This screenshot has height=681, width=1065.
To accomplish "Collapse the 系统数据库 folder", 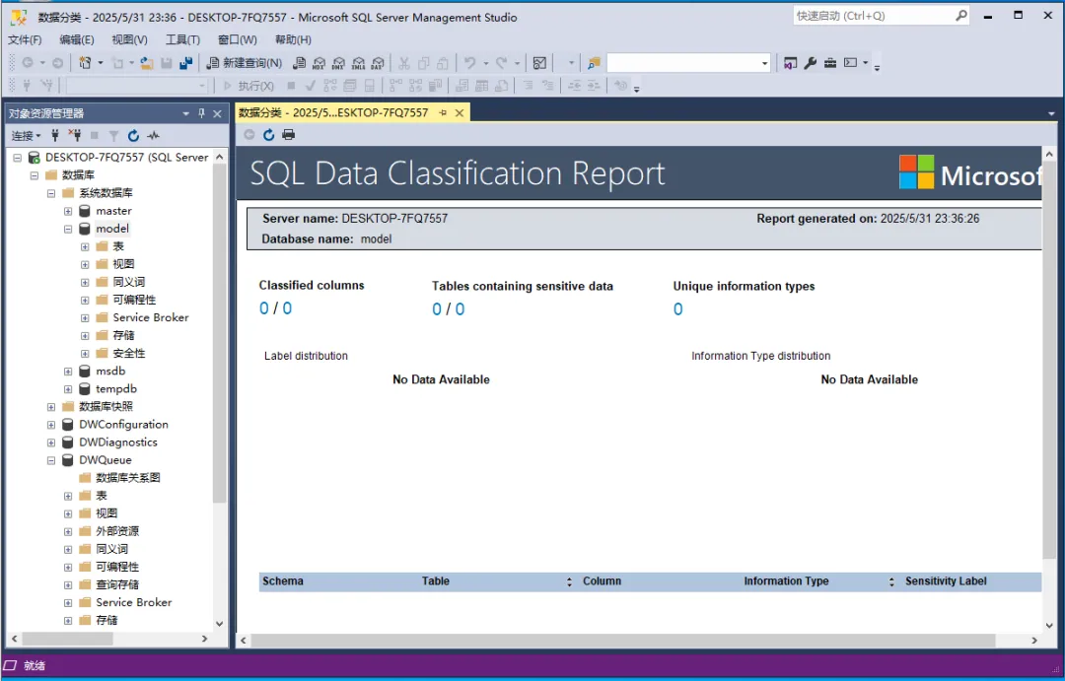I will pos(51,193).
